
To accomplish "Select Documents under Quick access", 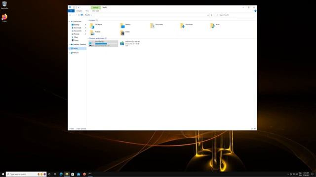I will click(78, 31).
